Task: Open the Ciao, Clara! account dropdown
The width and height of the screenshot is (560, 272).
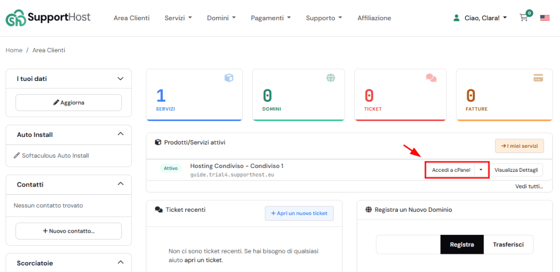Action: (486, 18)
